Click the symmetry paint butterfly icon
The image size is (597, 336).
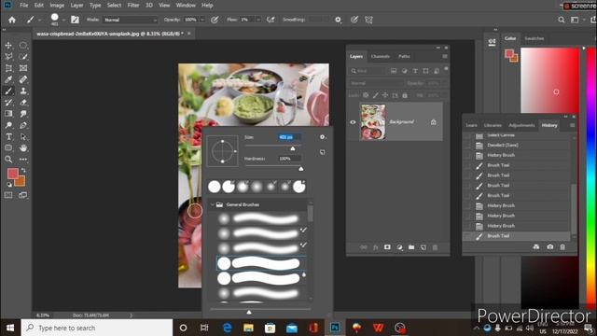[x=368, y=20]
